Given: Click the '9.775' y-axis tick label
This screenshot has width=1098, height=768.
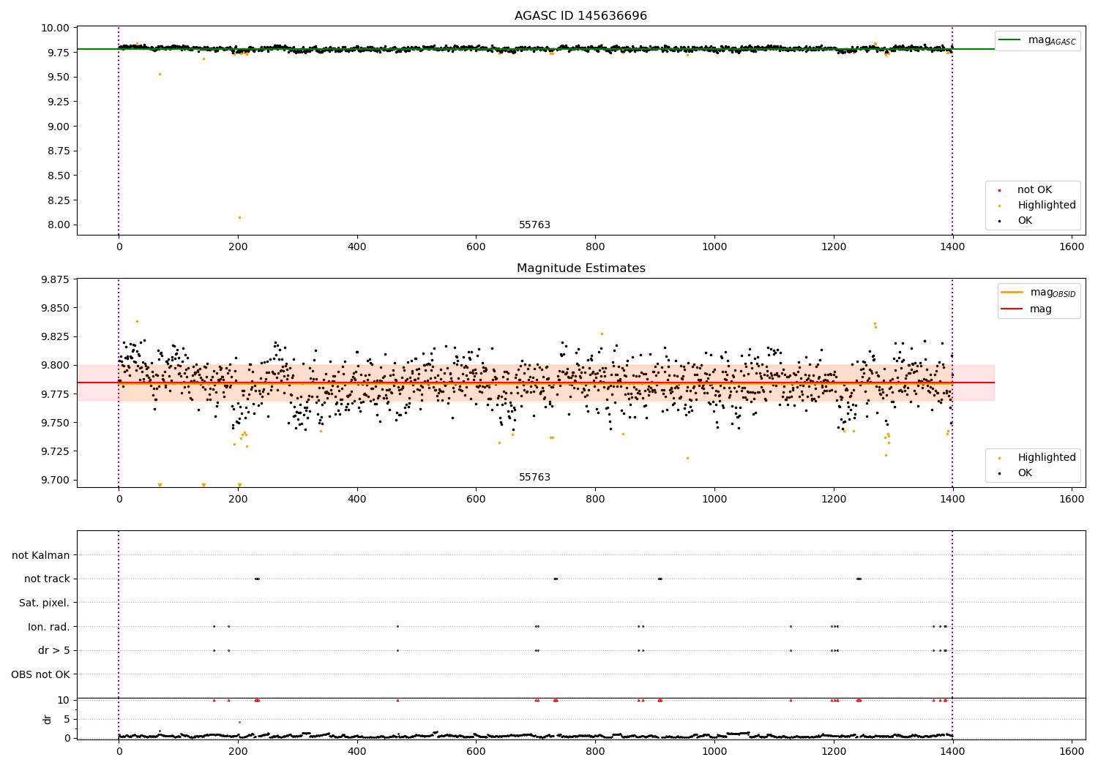Looking at the screenshot, I should pyautogui.click(x=56, y=394).
